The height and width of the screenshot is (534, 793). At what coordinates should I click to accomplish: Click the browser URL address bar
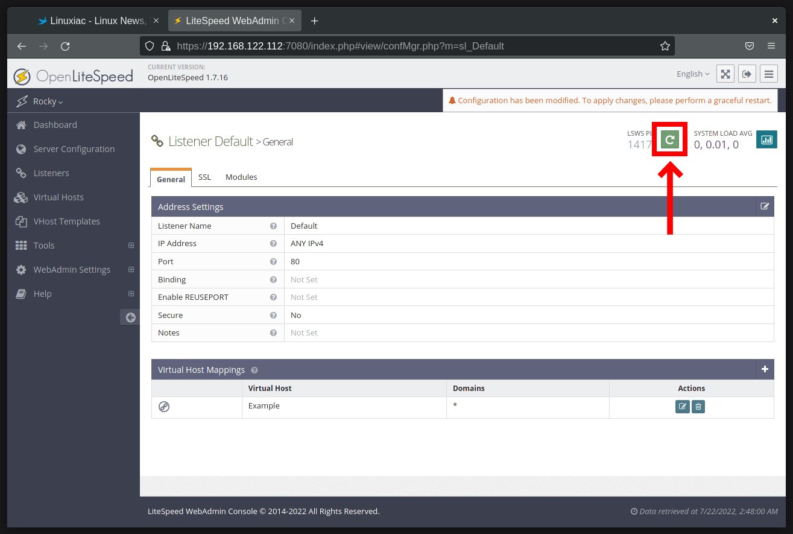coord(407,46)
